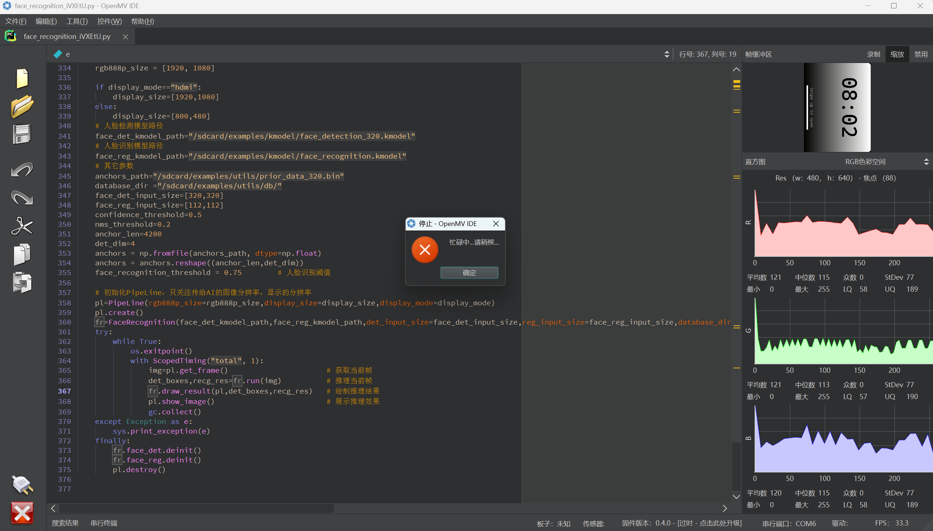
Task: Click the red Stop script icon
Action: tap(22, 513)
